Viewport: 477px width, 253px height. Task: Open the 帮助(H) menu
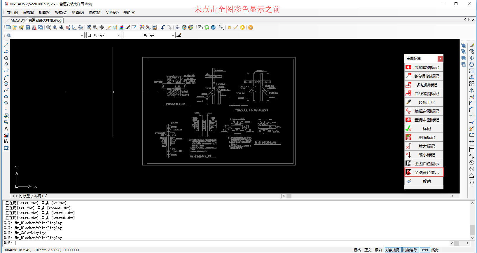tap(129, 13)
